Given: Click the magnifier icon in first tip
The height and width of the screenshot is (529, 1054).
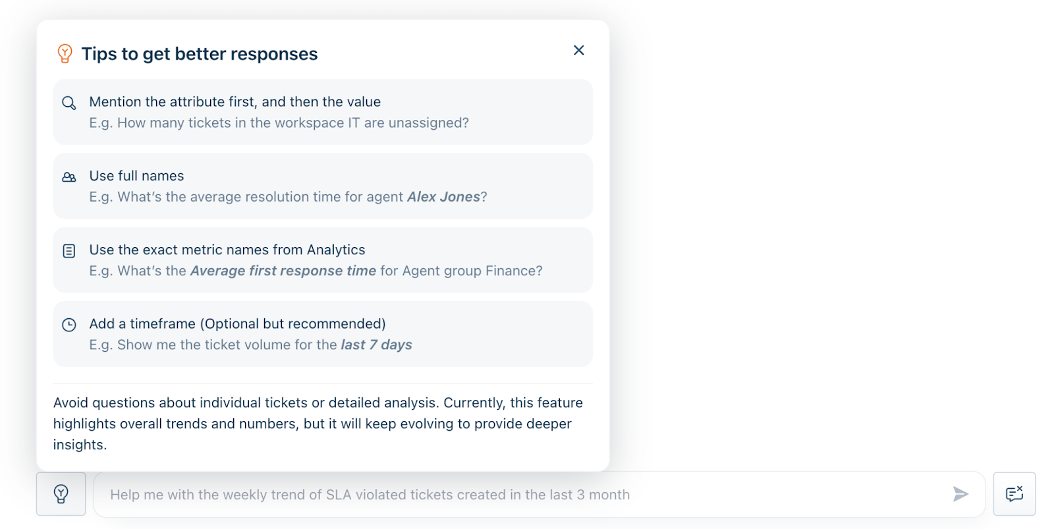Looking at the screenshot, I should pos(69,103).
